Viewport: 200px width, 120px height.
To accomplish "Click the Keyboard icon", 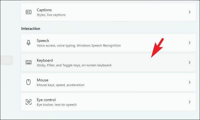I will coord(29,62).
